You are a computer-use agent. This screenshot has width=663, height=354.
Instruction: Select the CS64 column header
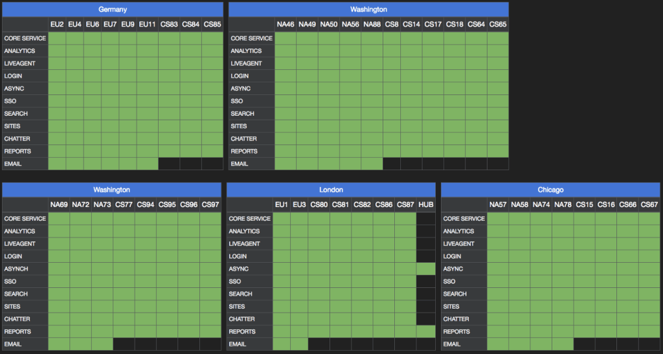click(x=476, y=25)
